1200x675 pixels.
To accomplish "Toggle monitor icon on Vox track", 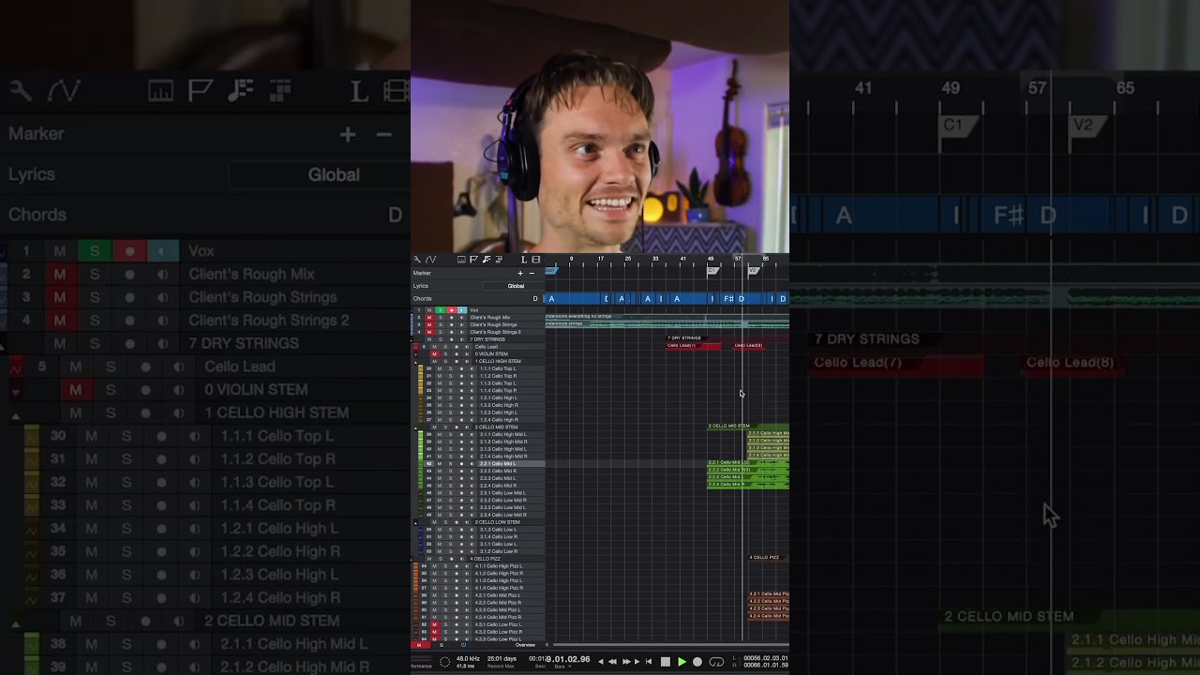I will click(462, 310).
